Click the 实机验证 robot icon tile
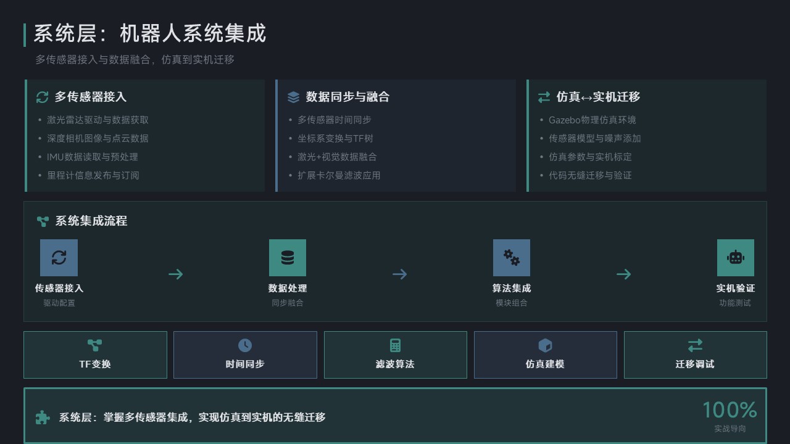 [735, 258]
